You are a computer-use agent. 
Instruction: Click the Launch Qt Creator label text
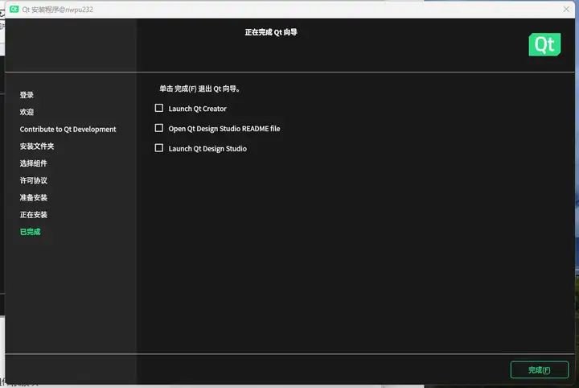coord(198,109)
